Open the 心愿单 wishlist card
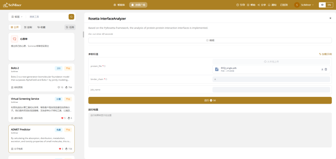The image size is (336, 159). (41, 47)
